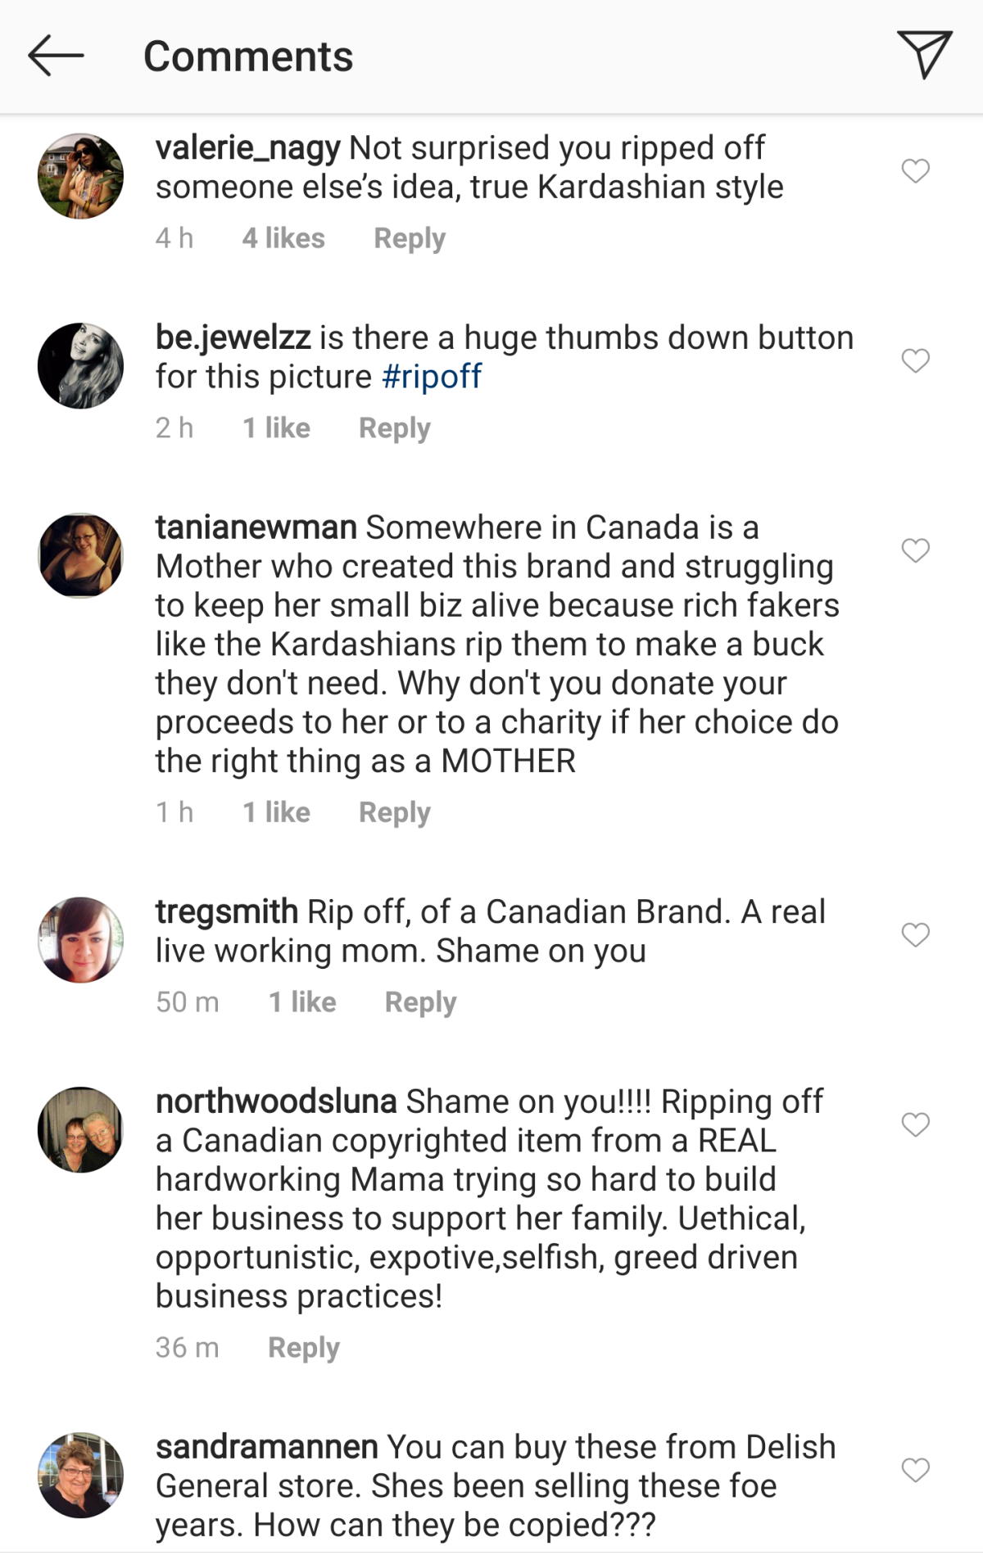The image size is (983, 1560).
Task: Open sandramannen's profile via username
Action: pyautogui.click(x=268, y=1446)
